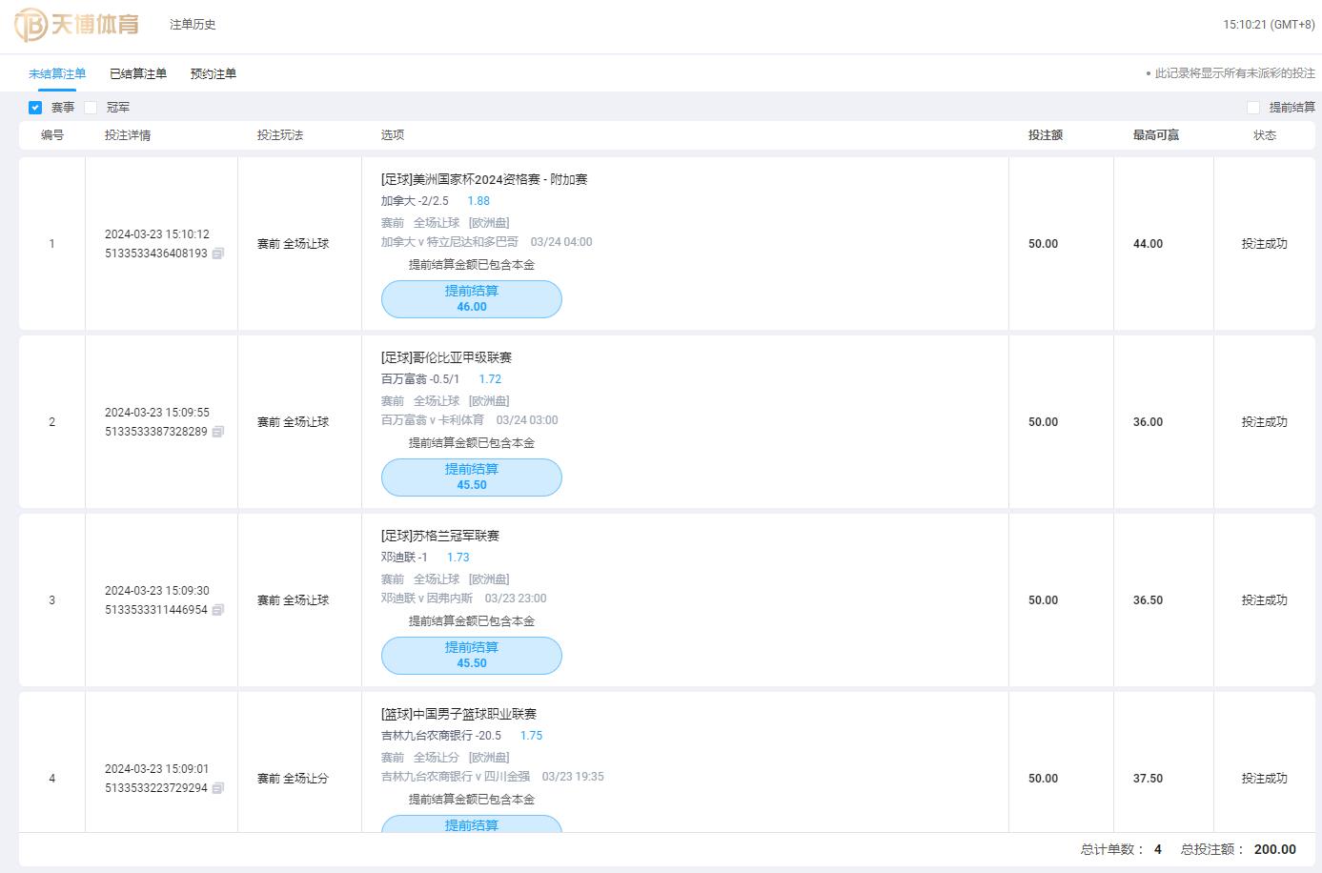
Task: Click the 最高可赢 column header
Action: (1155, 135)
